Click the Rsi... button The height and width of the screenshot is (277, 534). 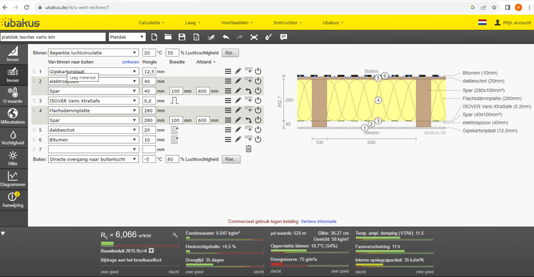230,53
